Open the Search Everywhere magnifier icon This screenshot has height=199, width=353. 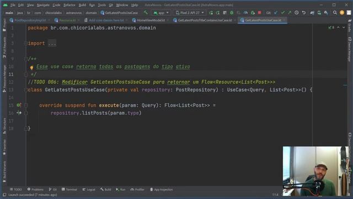click(x=335, y=13)
